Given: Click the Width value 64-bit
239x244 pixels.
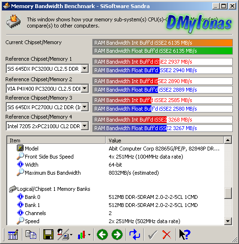Looking at the screenshot, I should coord(115,165).
